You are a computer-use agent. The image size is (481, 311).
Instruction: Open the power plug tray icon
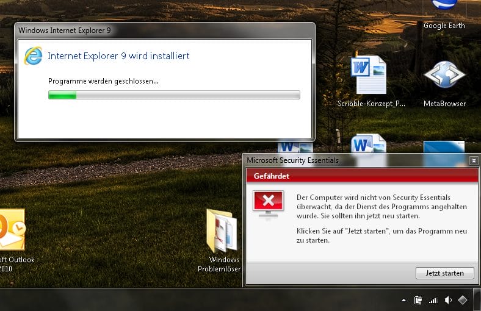[x=419, y=300]
